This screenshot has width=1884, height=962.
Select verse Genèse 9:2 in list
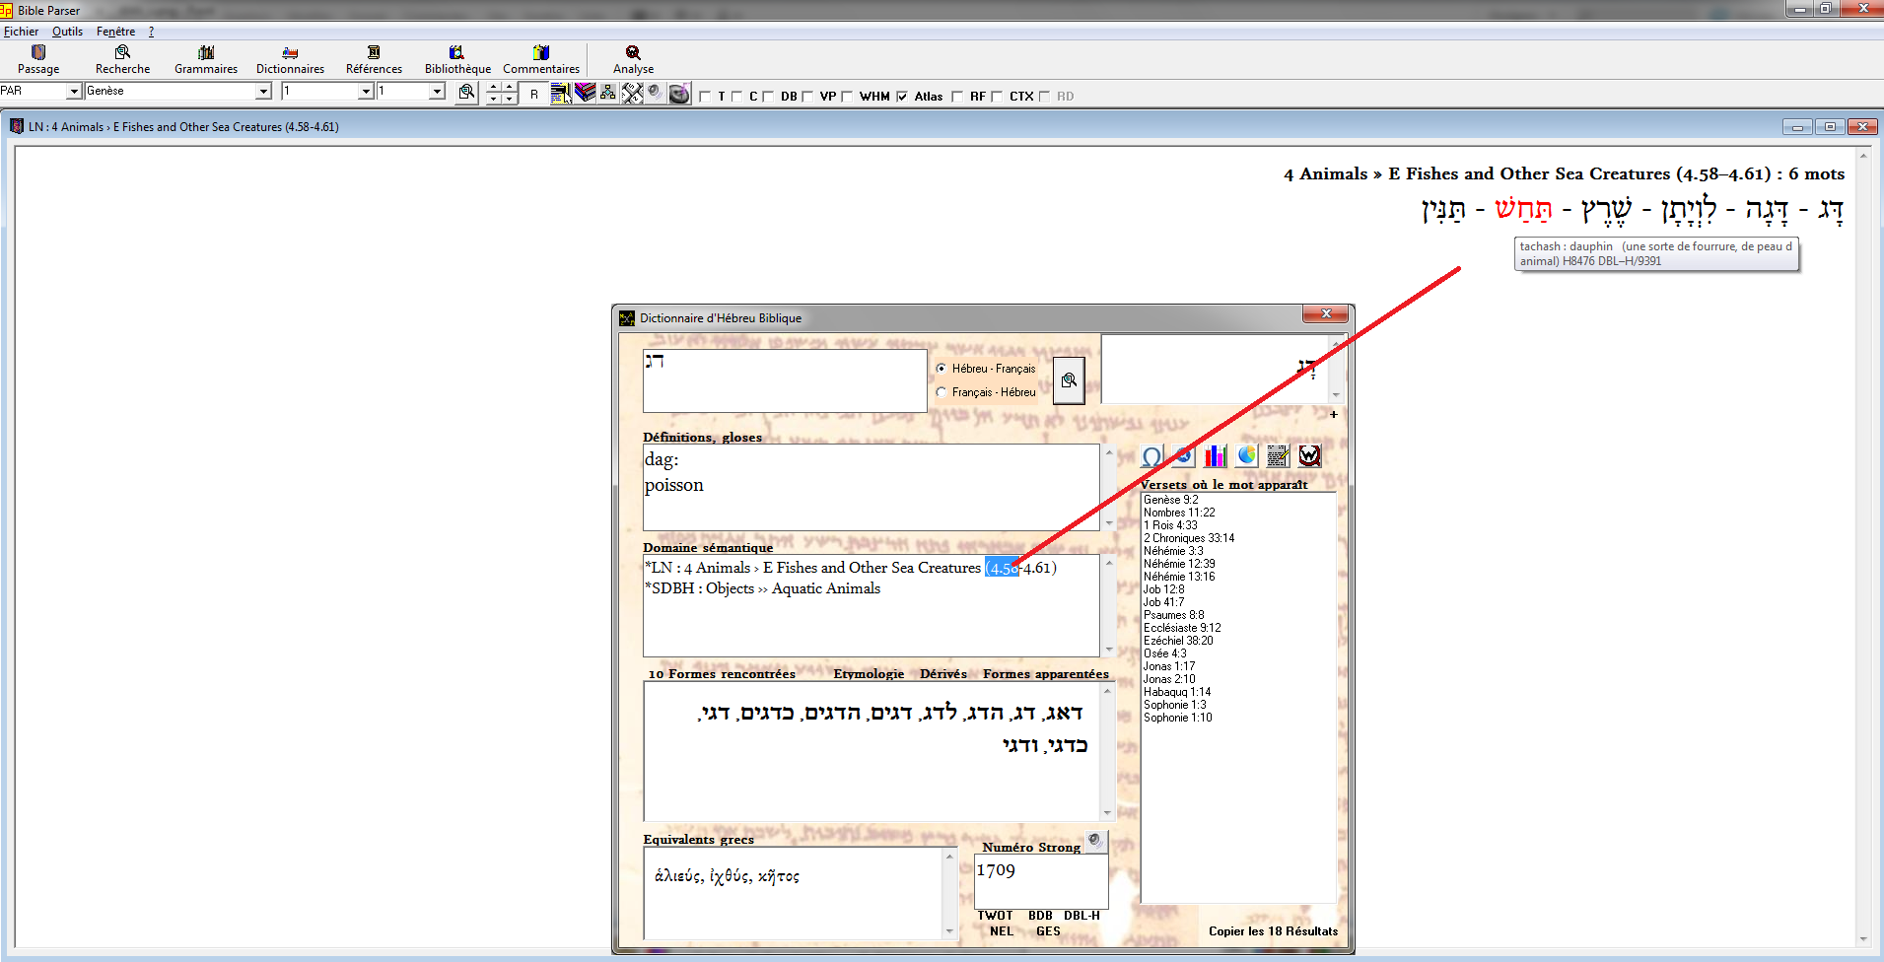click(x=1170, y=500)
